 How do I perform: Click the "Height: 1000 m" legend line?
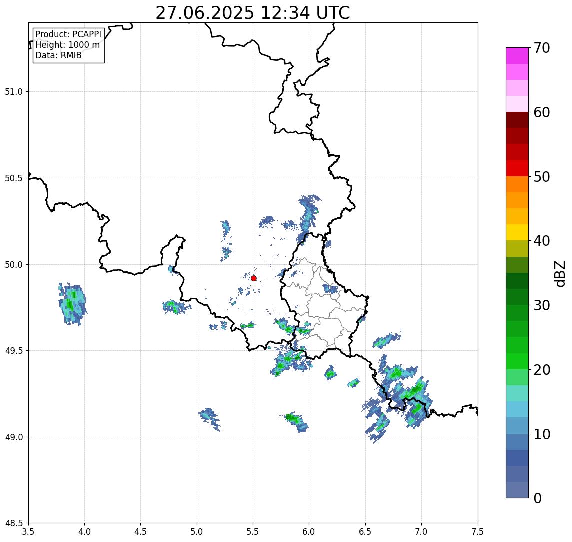(67, 45)
